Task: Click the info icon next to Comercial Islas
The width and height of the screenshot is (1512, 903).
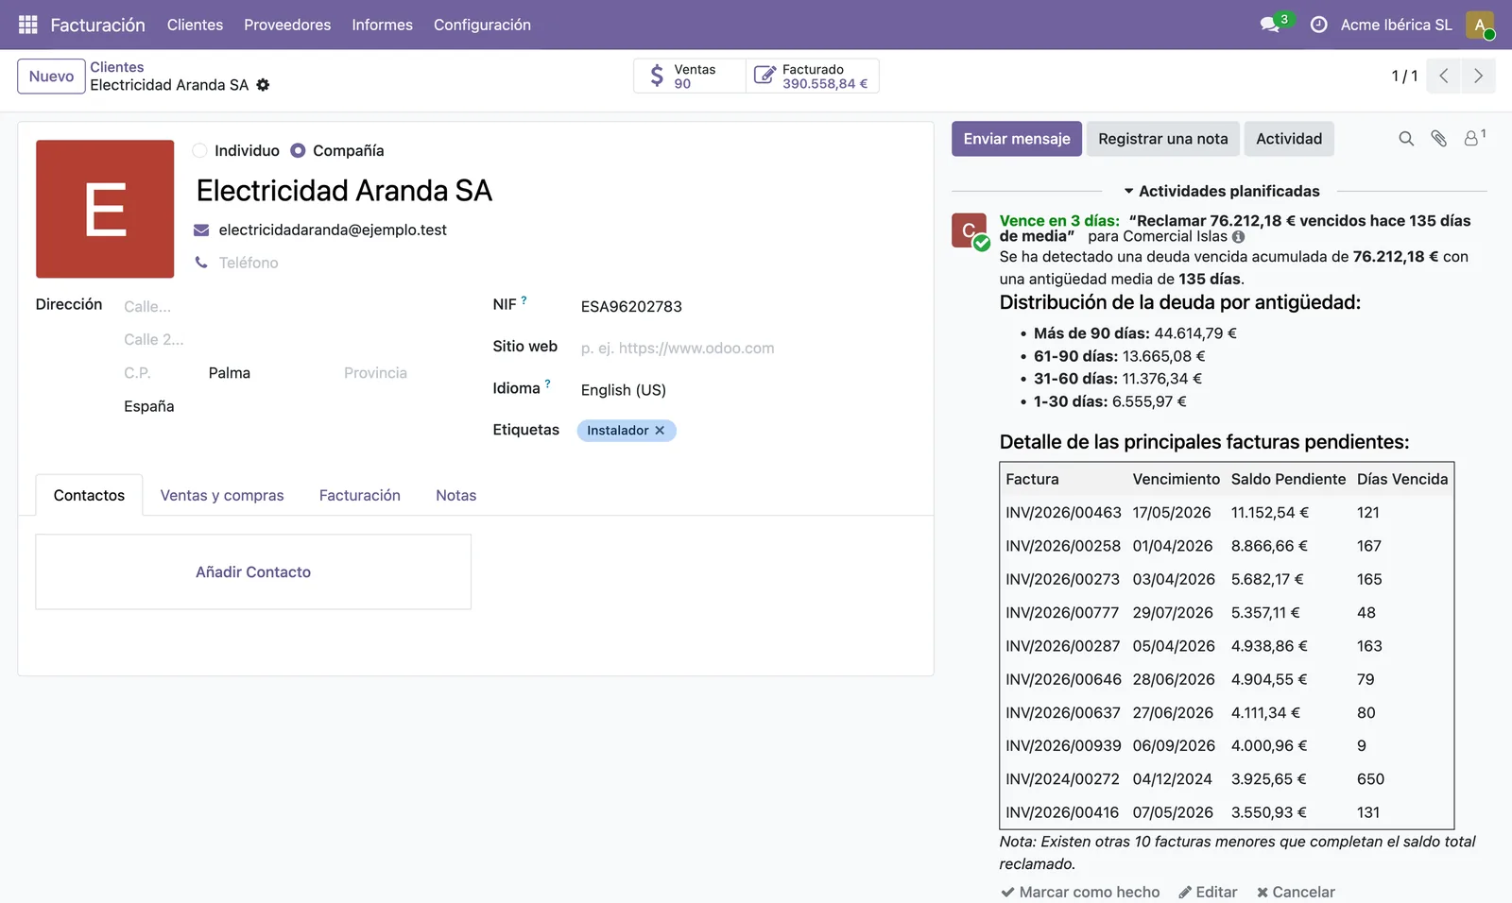Action: pyautogui.click(x=1238, y=237)
